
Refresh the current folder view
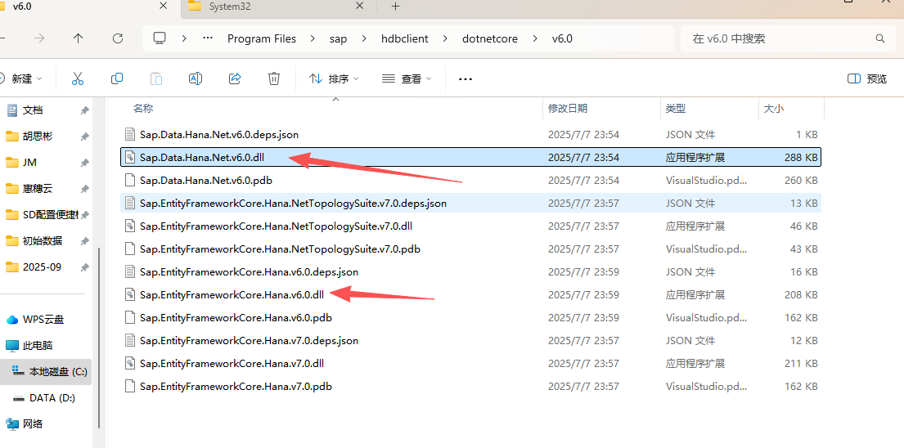pyautogui.click(x=118, y=38)
